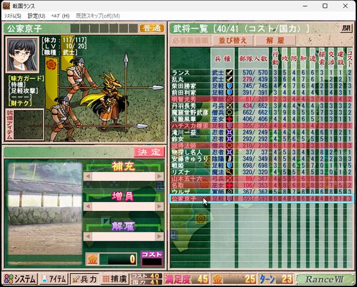Close the commander list with 閉 button
The height and width of the screenshot is (287, 357).
click(x=346, y=29)
